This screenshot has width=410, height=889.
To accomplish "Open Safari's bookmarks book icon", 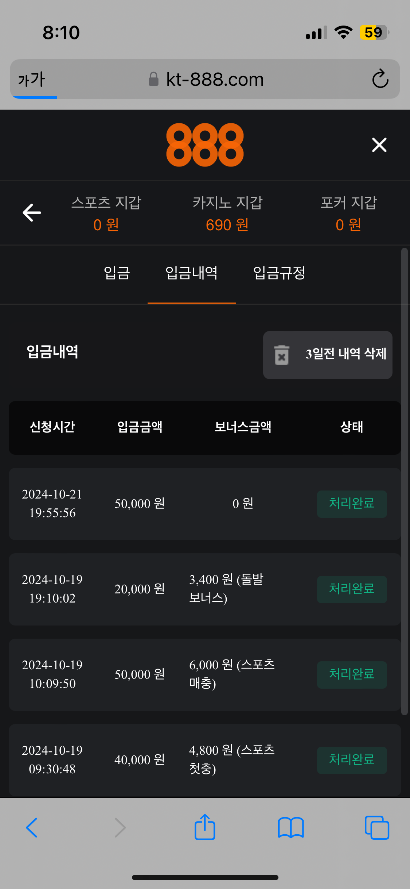I will (291, 828).
